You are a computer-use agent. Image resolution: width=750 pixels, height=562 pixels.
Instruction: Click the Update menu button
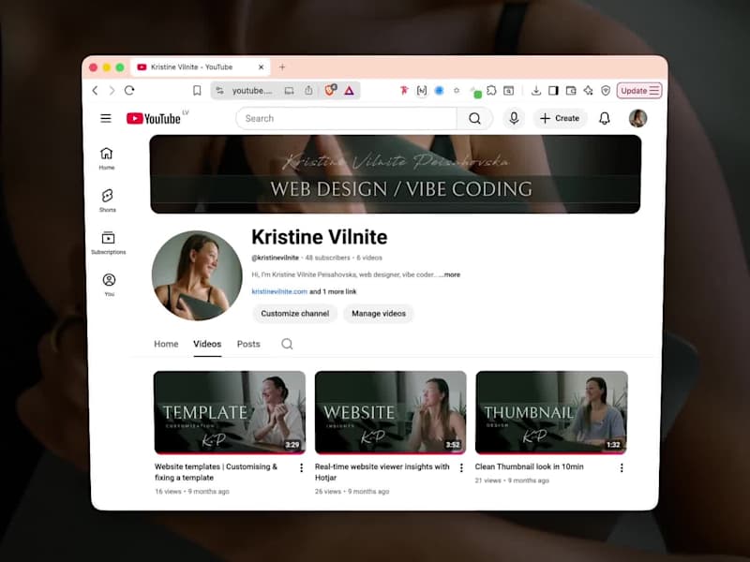click(x=639, y=90)
